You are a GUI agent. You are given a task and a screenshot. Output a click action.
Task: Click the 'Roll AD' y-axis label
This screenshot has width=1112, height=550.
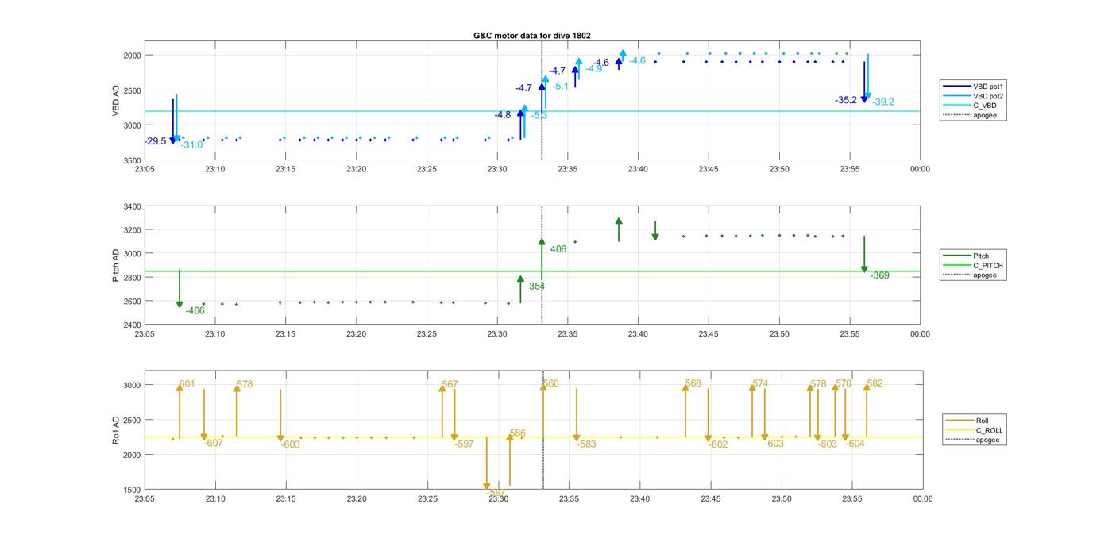tap(116, 429)
